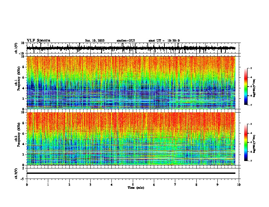Click time axis tick label "9"
Screen dimensions: 269x207
coord(217,185)
